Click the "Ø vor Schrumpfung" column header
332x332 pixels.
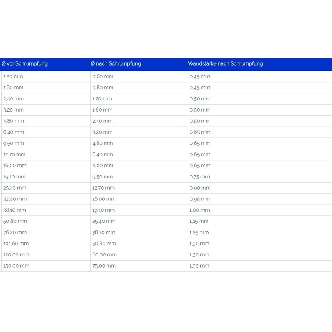[x=25, y=64]
